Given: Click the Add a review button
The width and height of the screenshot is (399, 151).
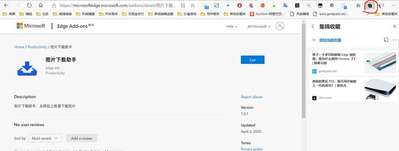Looking at the screenshot, I should pyautogui.click(x=82, y=138).
